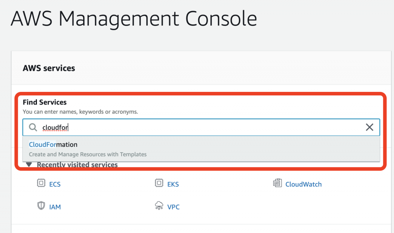394x233 pixels.
Task: Collapse the Recently visited services triangle
Action: (29, 165)
